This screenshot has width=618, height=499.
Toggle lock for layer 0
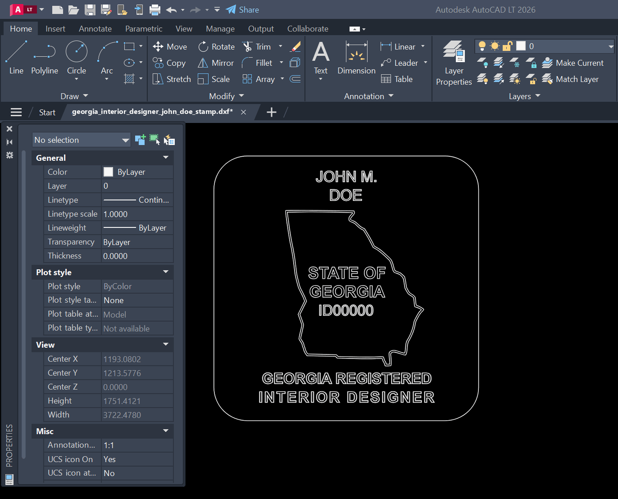click(x=508, y=46)
